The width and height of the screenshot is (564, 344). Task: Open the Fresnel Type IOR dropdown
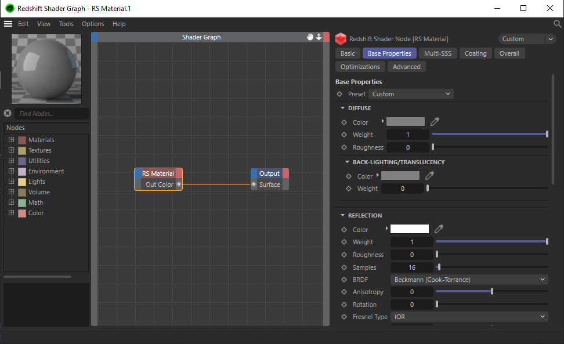click(469, 317)
